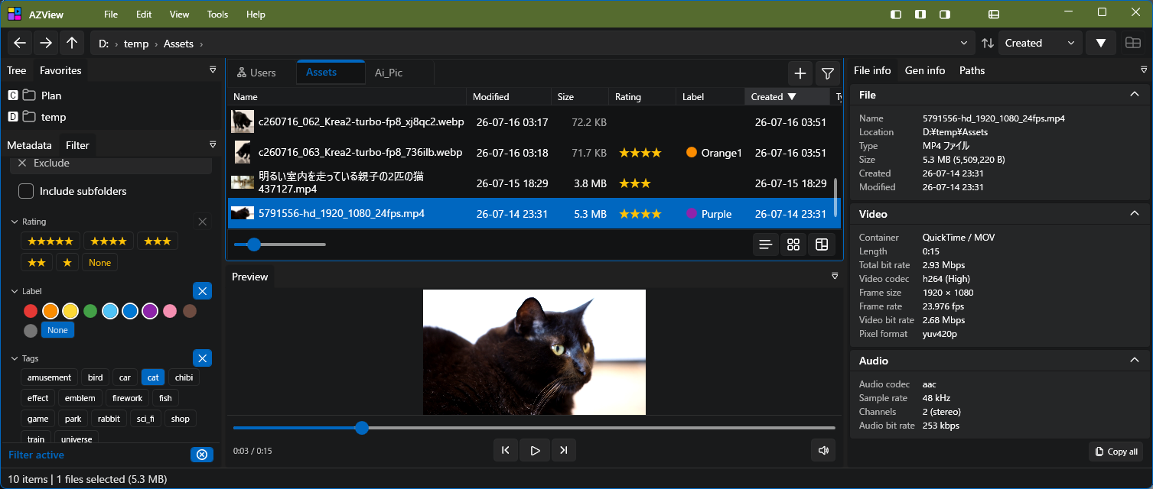
Task: Switch to the mixed tile layout view
Action: tap(822, 244)
